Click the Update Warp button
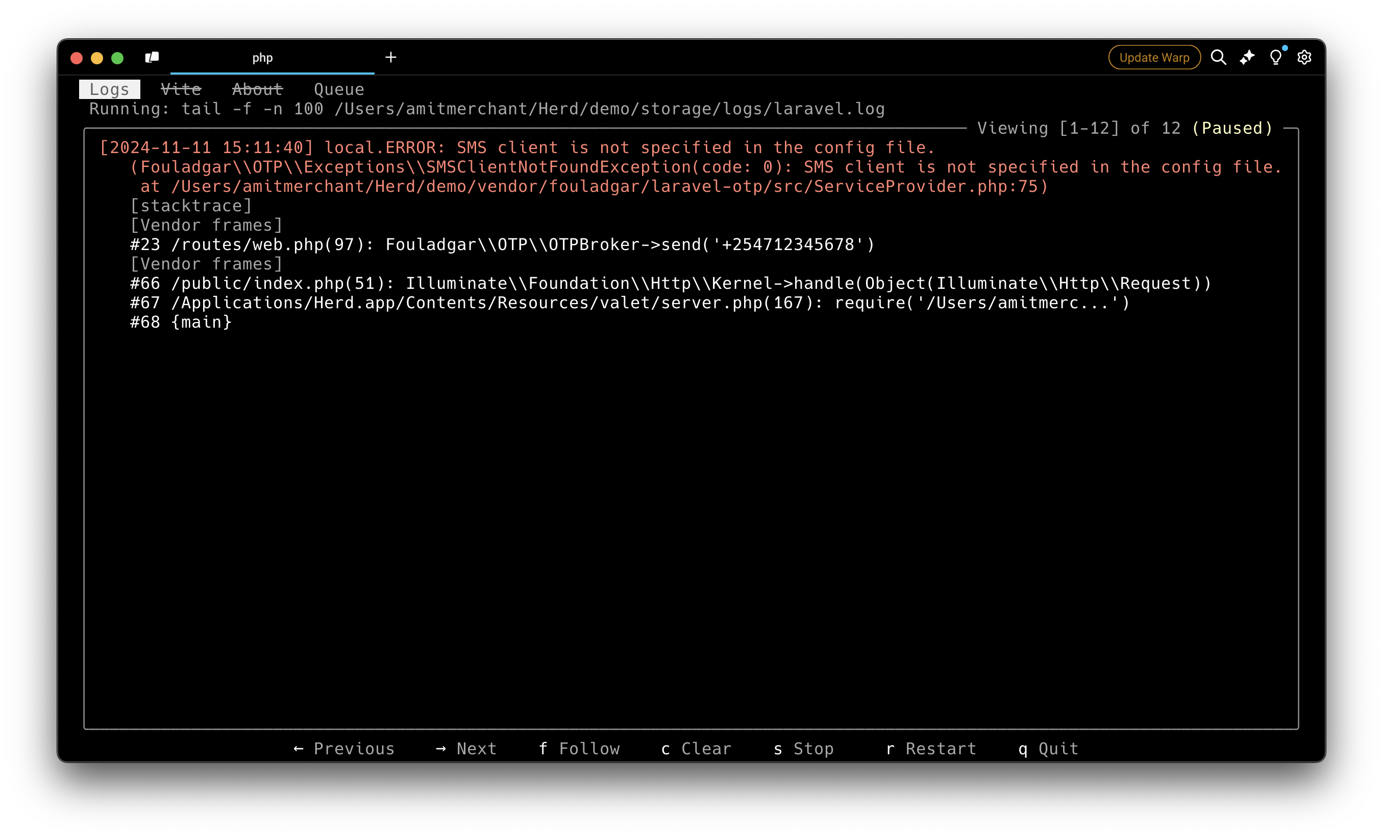 click(x=1154, y=57)
